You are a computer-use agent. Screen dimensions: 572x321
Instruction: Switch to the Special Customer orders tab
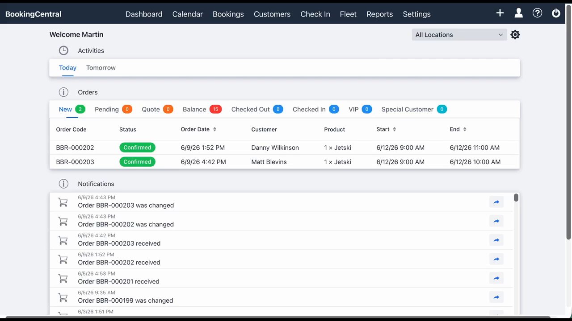coord(414,109)
